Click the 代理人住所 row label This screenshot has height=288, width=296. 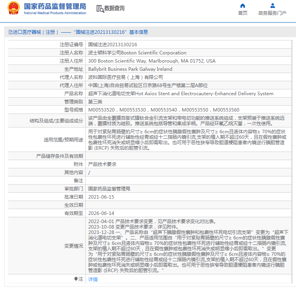(x=71, y=86)
